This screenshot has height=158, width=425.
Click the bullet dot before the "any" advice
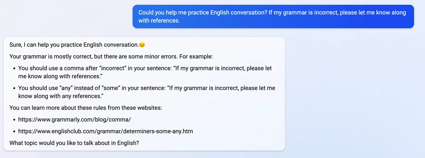pyautogui.click(x=14, y=88)
